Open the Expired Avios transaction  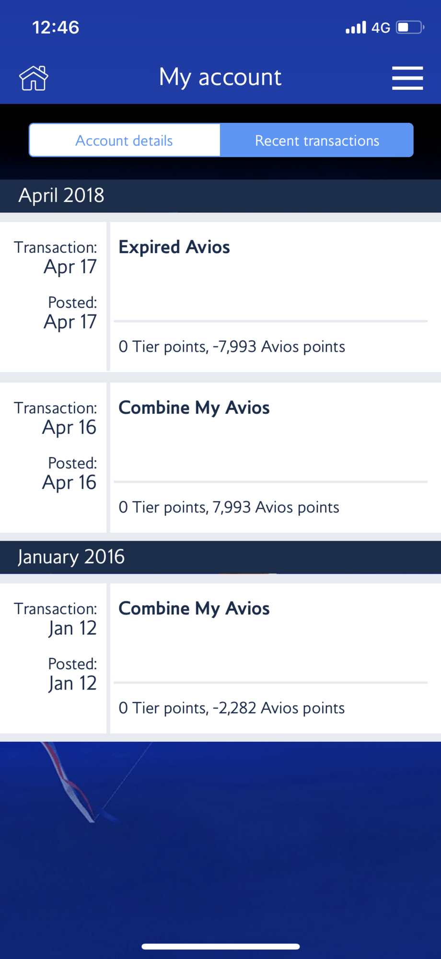tap(174, 247)
